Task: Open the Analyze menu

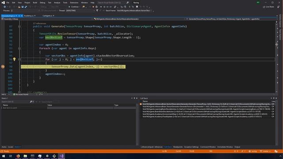Action: coord(57,3)
